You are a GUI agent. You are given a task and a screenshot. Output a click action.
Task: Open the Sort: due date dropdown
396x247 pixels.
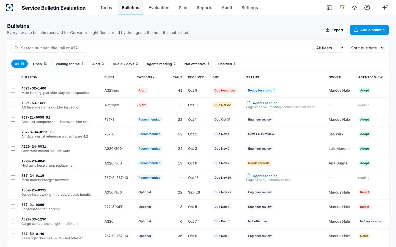tap(366, 48)
